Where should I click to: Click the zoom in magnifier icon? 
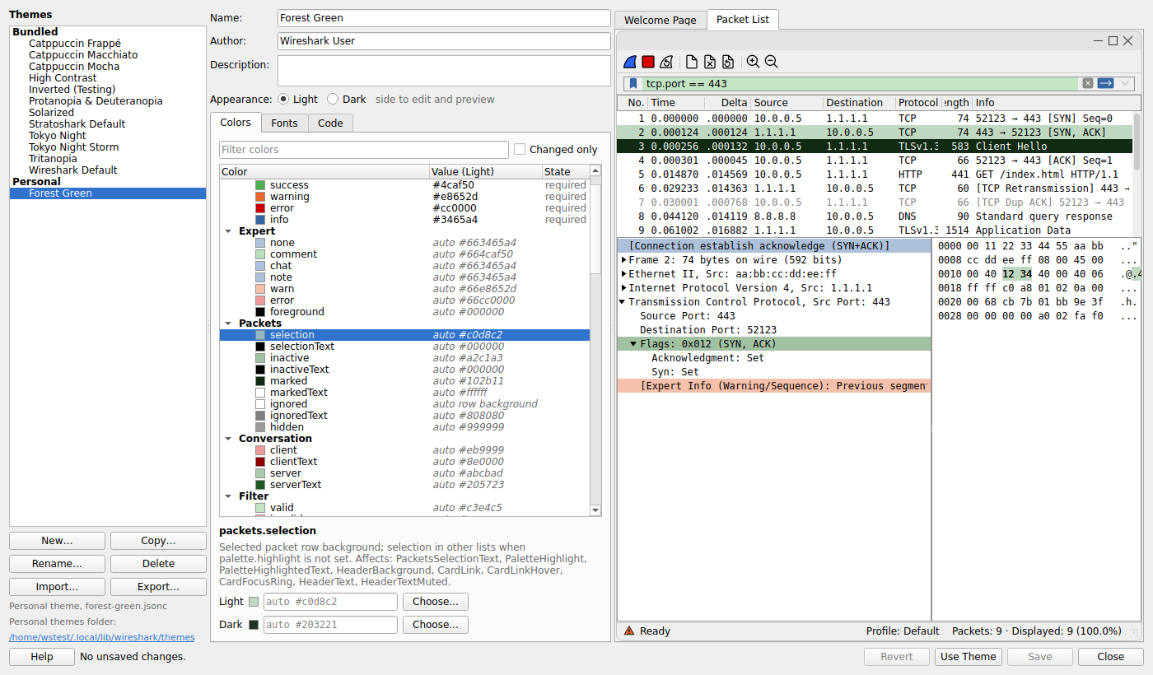753,62
